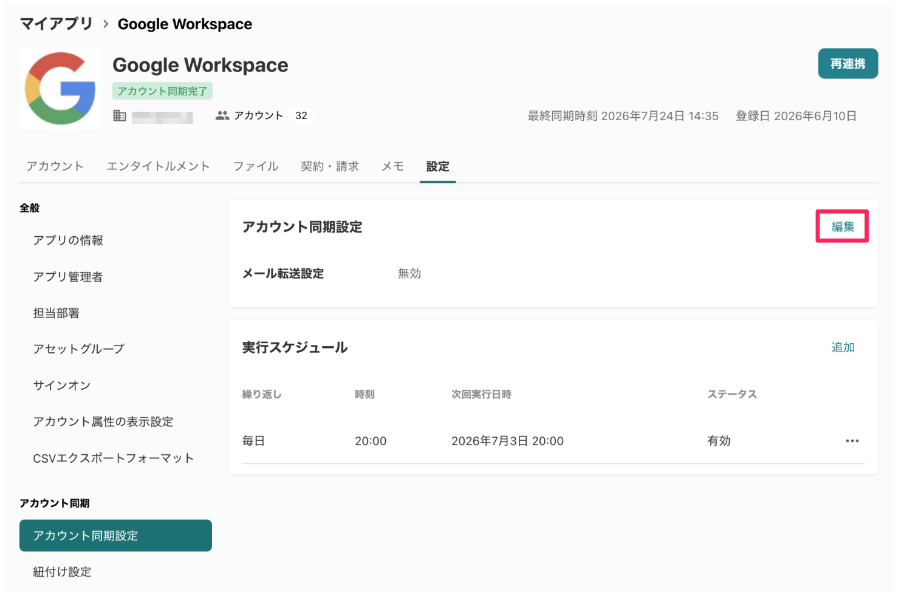Open CSVエクスポートフォーマット in sidebar
The image size is (904, 595).
[x=114, y=458]
